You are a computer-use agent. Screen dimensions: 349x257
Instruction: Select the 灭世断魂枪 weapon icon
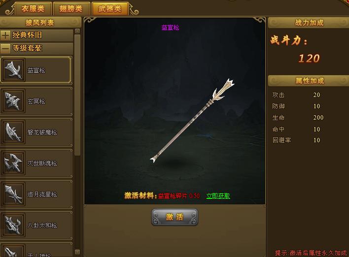[x=13, y=163]
